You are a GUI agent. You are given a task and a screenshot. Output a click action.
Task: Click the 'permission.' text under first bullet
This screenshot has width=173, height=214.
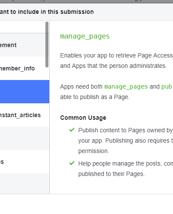click(94, 151)
